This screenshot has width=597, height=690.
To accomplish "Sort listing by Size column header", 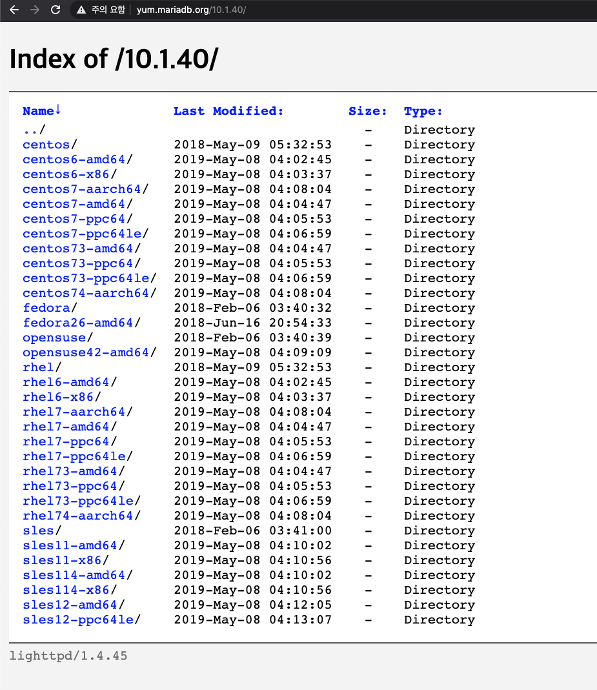I will [x=368, y=111].
